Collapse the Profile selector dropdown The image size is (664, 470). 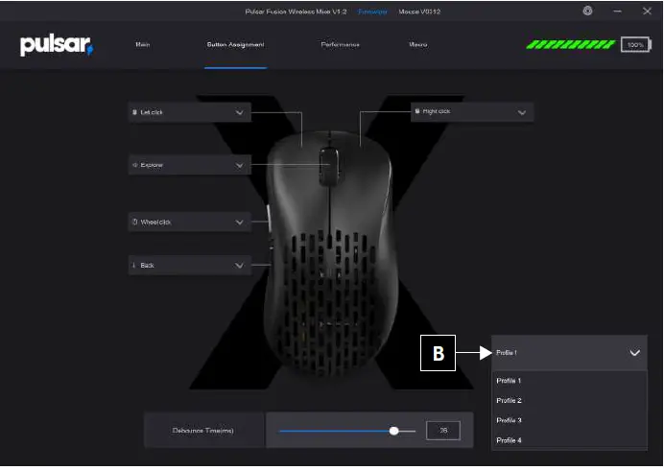click(569, 353)
